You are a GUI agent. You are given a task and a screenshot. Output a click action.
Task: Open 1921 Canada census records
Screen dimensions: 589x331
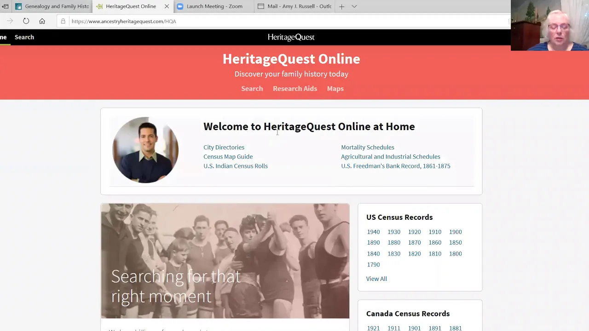(x=374, y=328)
